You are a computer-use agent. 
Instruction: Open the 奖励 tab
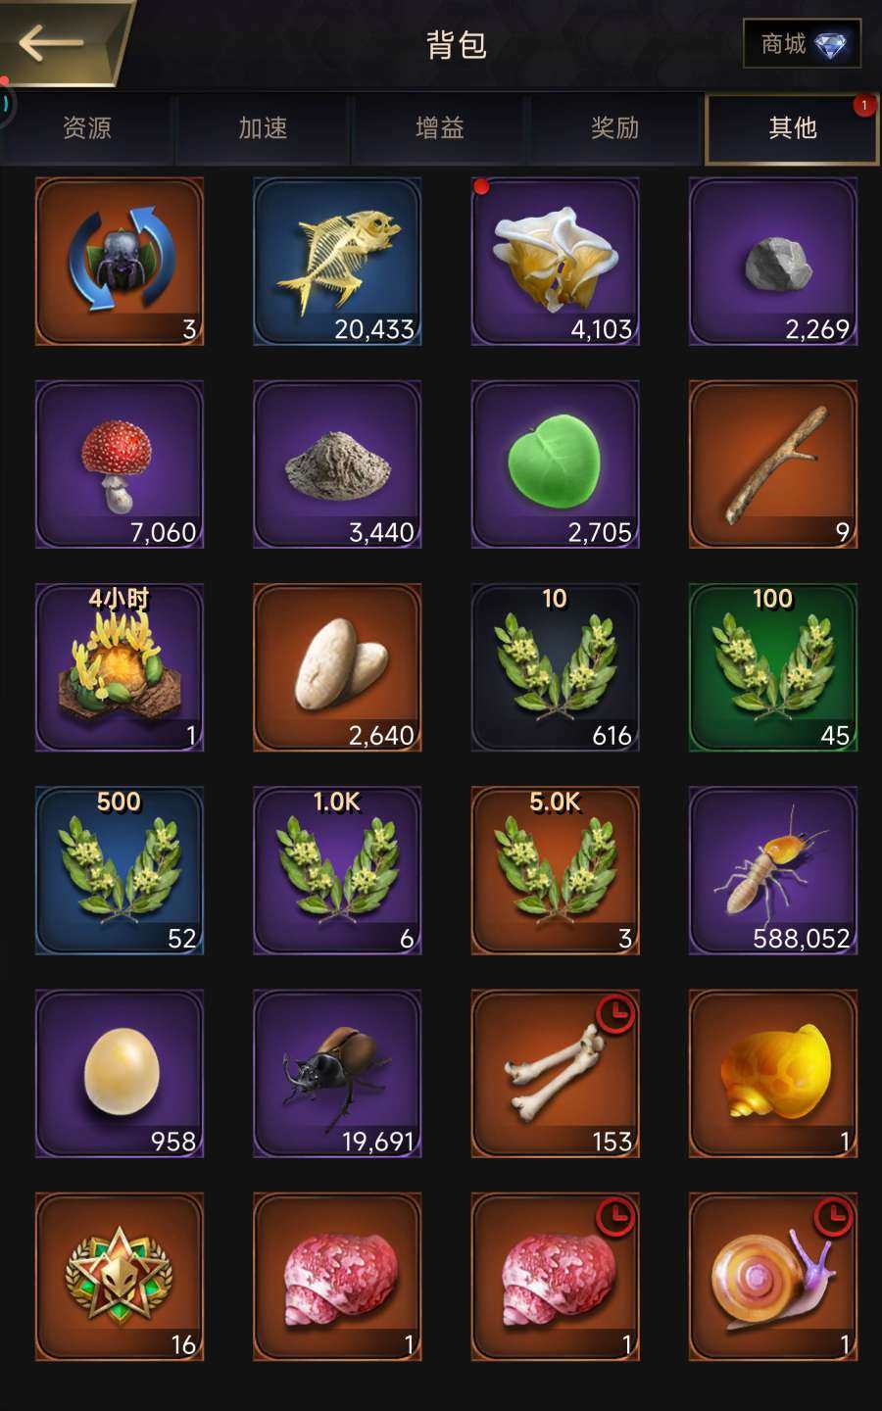coord(615,128)
